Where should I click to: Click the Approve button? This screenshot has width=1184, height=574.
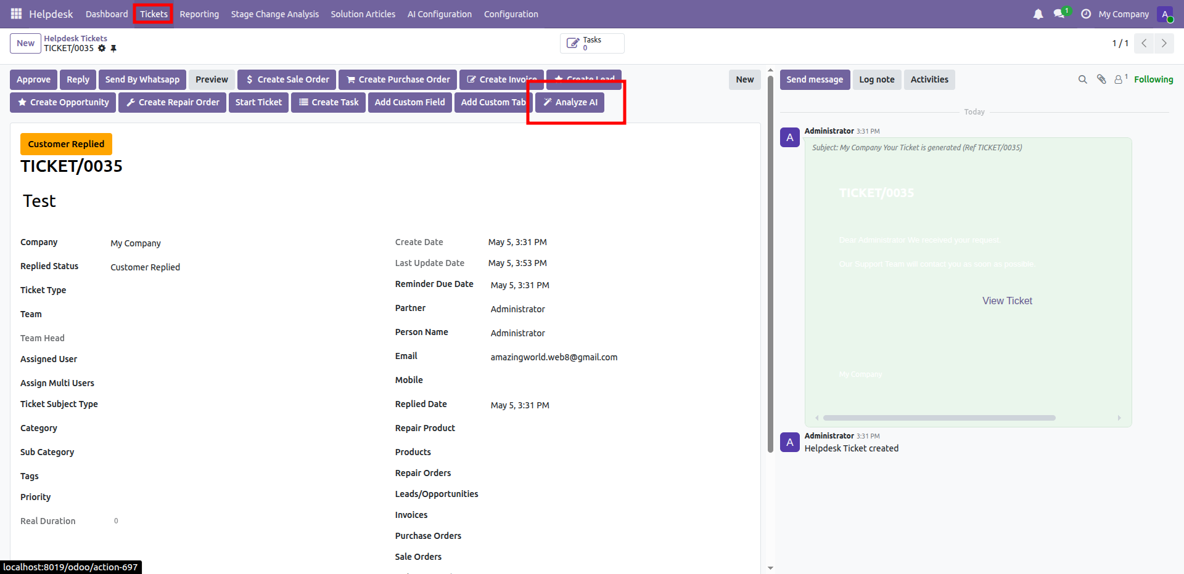point(33,79)
